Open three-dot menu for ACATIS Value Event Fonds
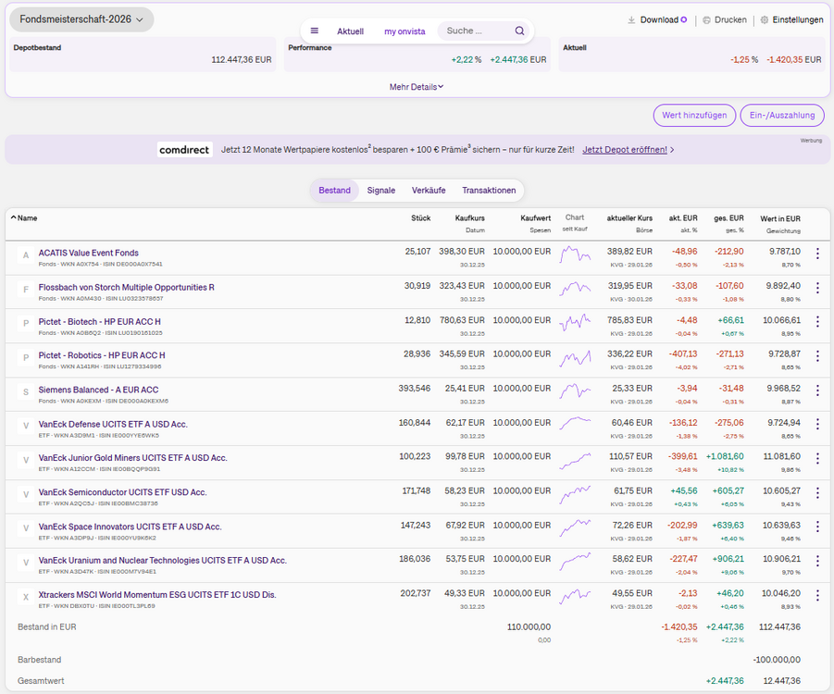 (x=816, y=254)
